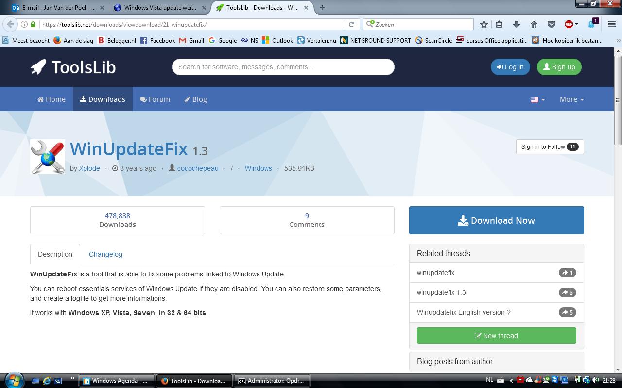Click the CCleaner tray icon
Image resolution: width=622 pixels, height=388 pixels.
point(538,380)
